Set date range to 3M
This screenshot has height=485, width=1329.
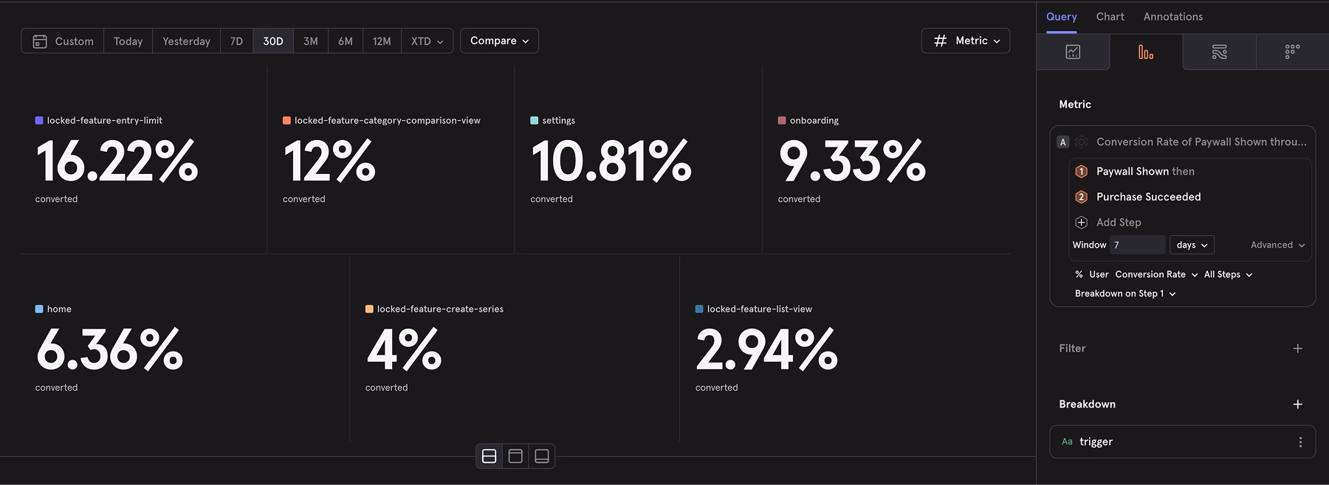click(311, 41)
